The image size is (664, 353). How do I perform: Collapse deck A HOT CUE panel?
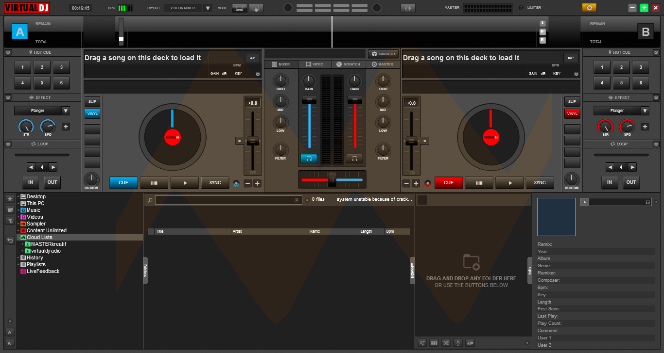coord(8,52)
